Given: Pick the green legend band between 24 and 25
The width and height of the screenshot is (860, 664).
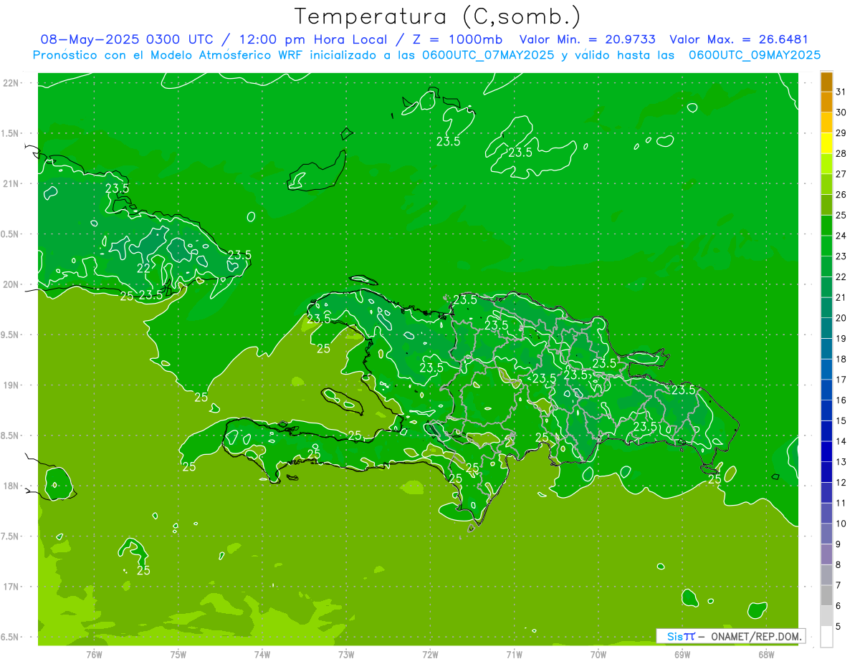Looking at the screenshot, I should (826, 226).
